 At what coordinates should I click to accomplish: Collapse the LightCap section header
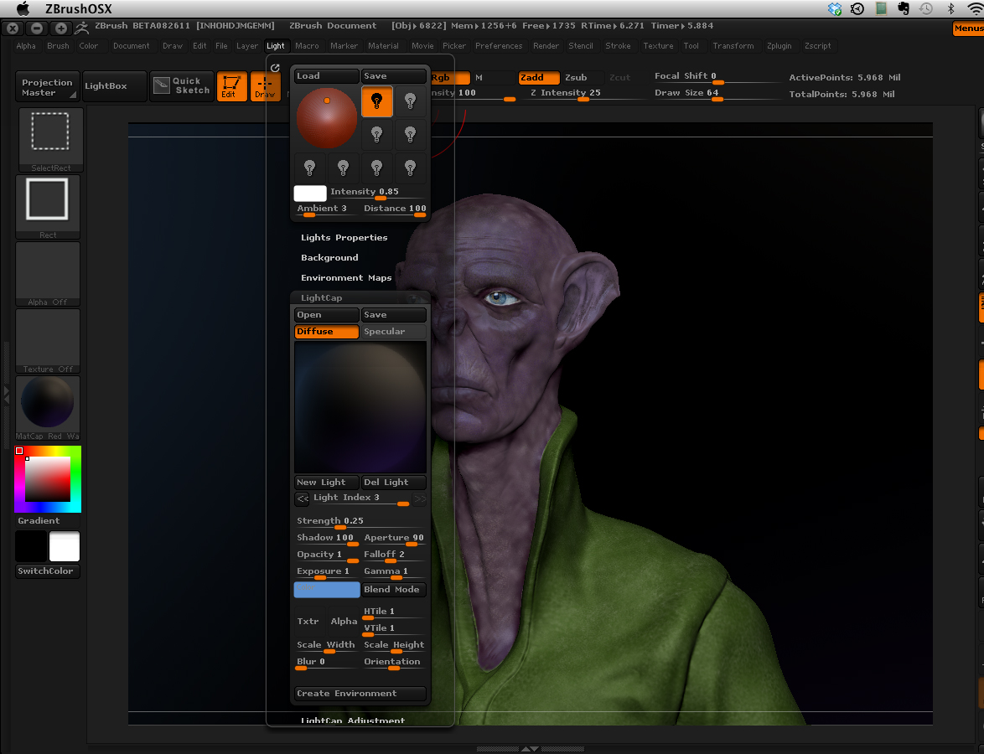tap(360, 297)
